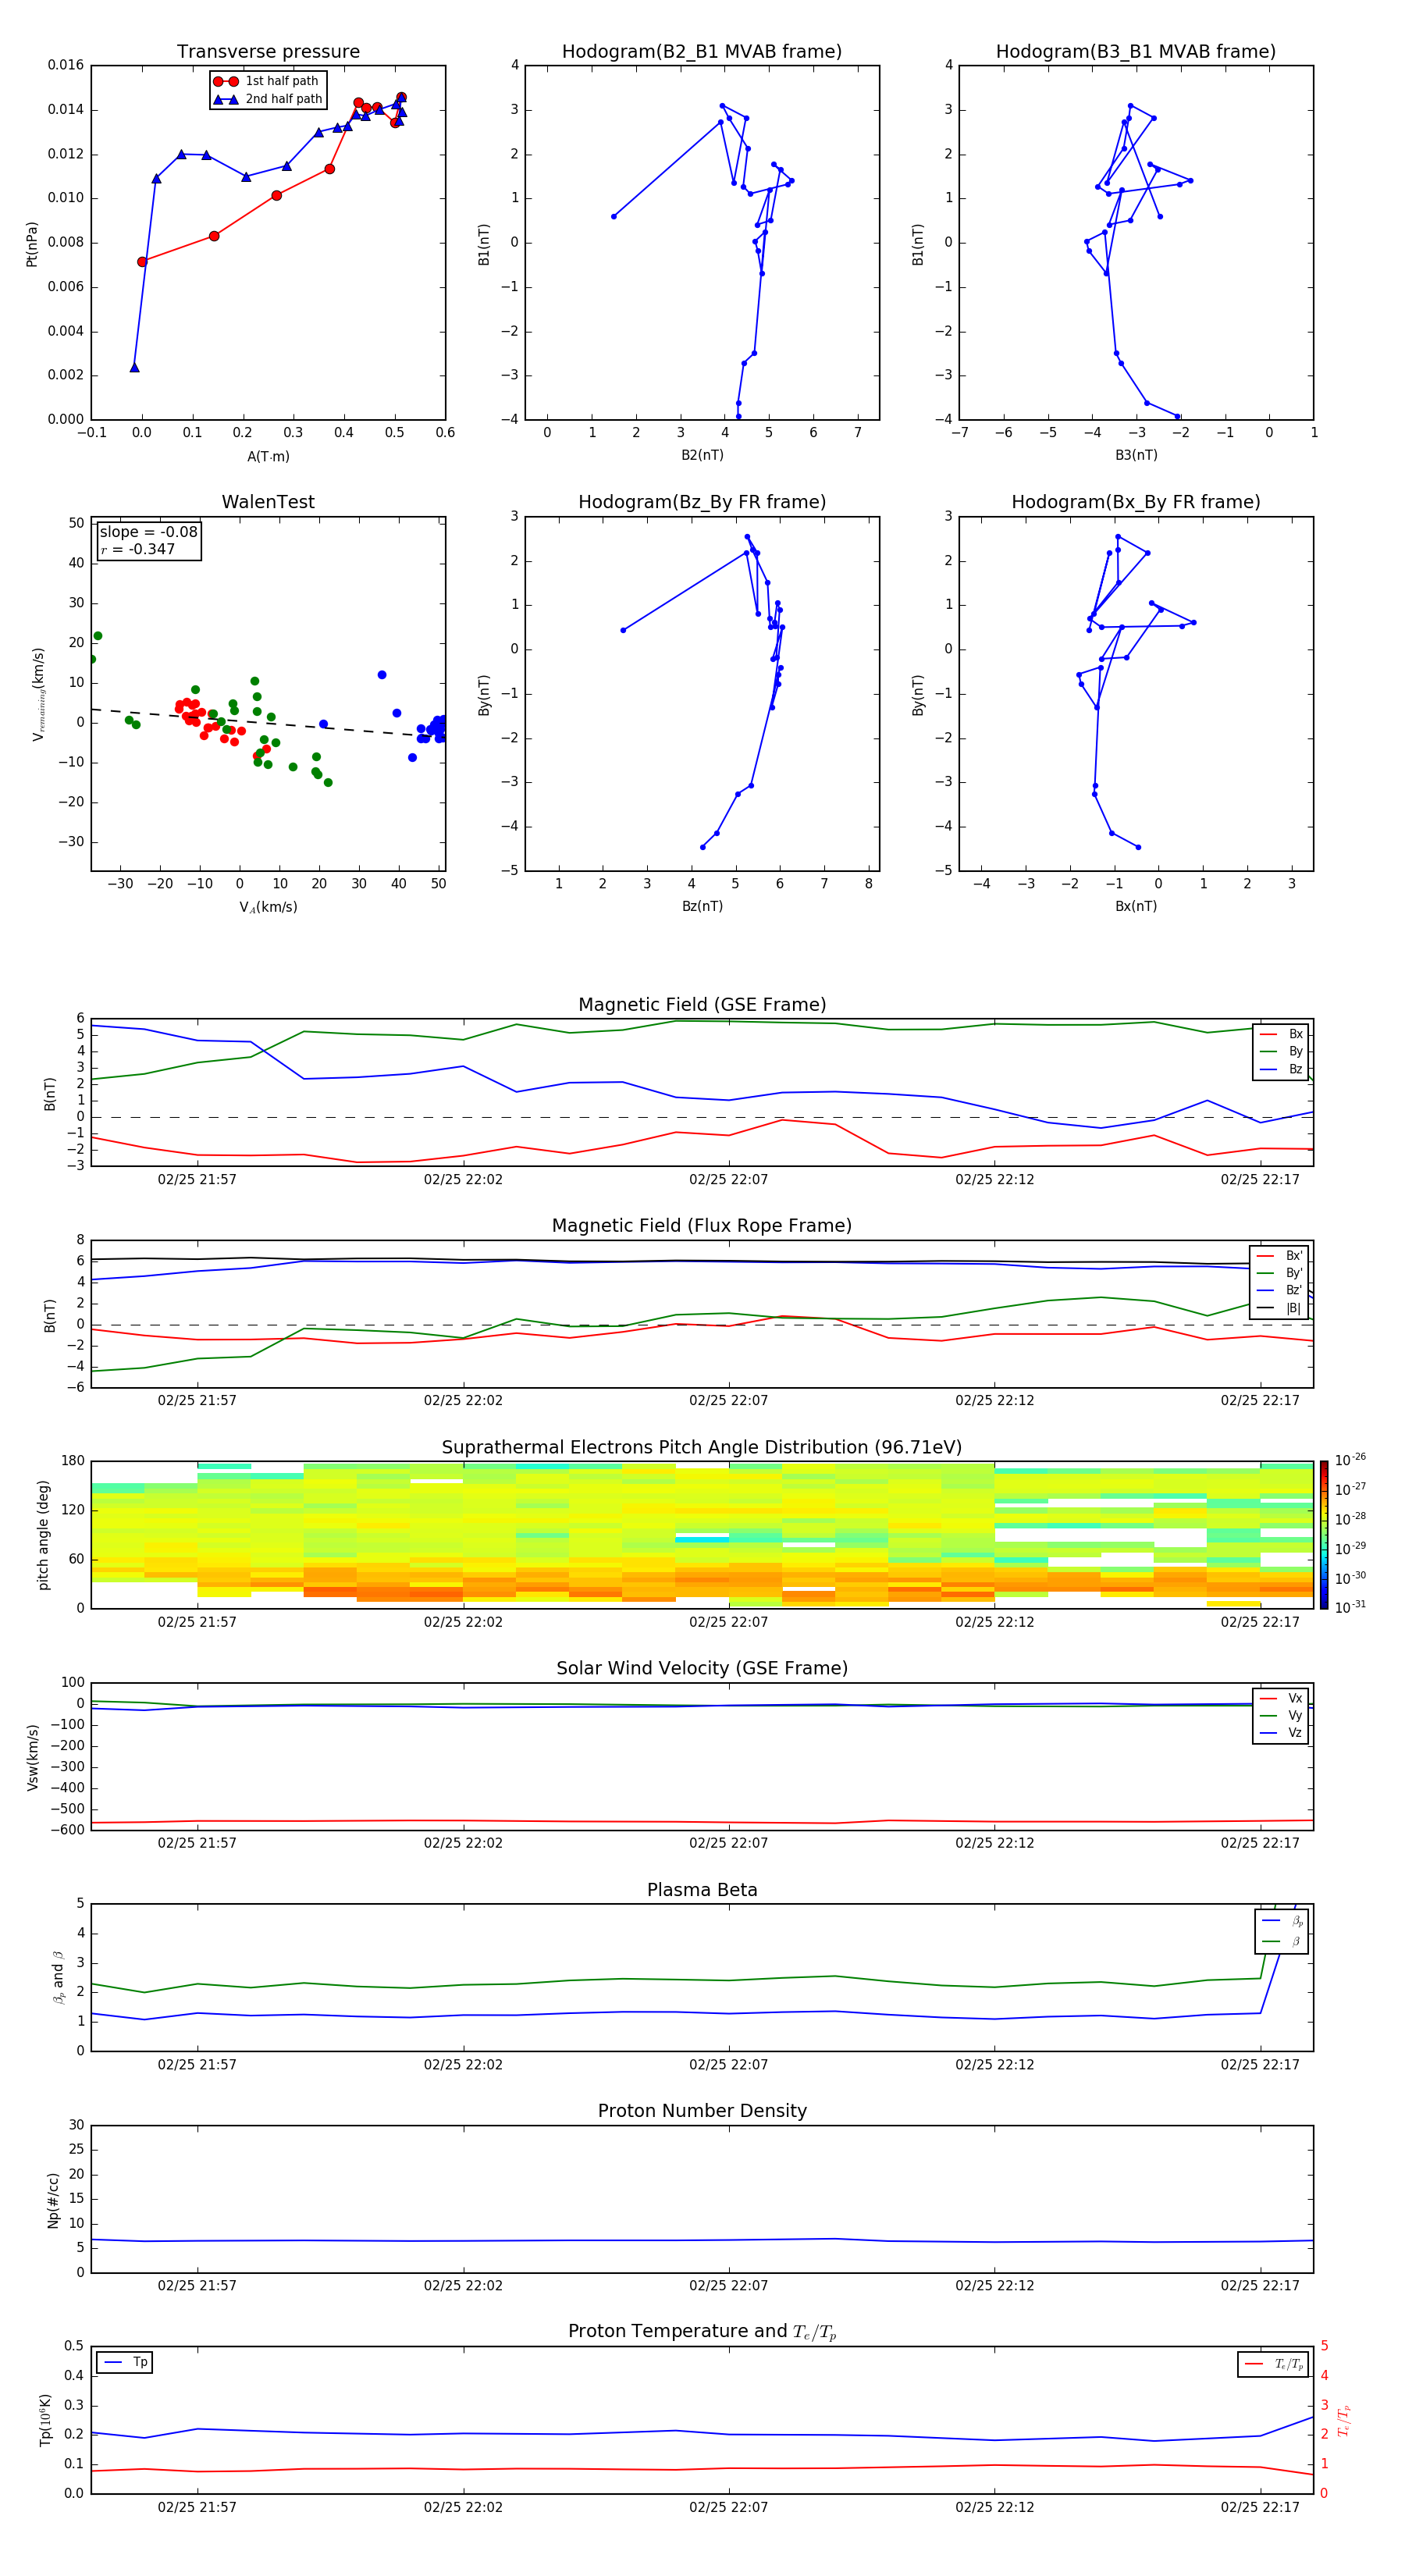Screen dimensions: 1405x2576
Task: Select 'Hodogram(Bz_By FR frame)' title
Action: pyautogui.click(x=702, y=502)
